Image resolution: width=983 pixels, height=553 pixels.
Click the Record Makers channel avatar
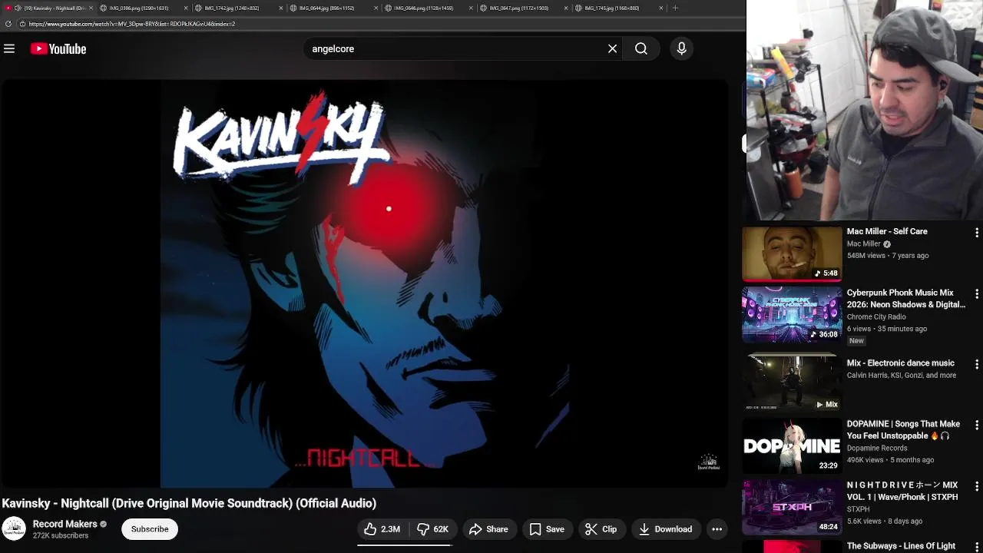pos(14,529)
